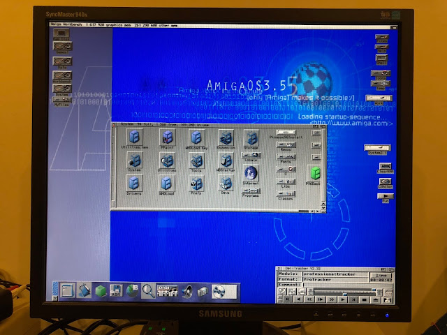Click DeliTracker previous pattern arrow button

click(298, 299)
